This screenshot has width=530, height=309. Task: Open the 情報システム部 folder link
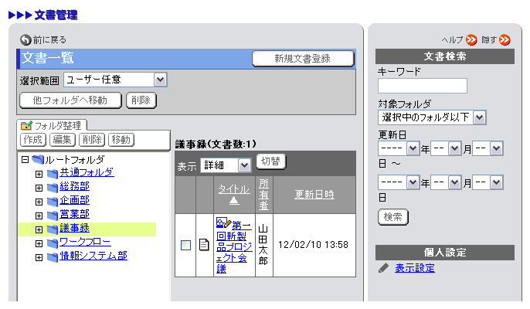point(93,256)
